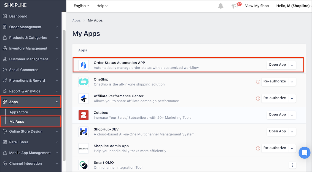The width and height of the screenshot is (312, 172).
Task: Open the ShopHub-DEV app
Action: tap(277, 132)
